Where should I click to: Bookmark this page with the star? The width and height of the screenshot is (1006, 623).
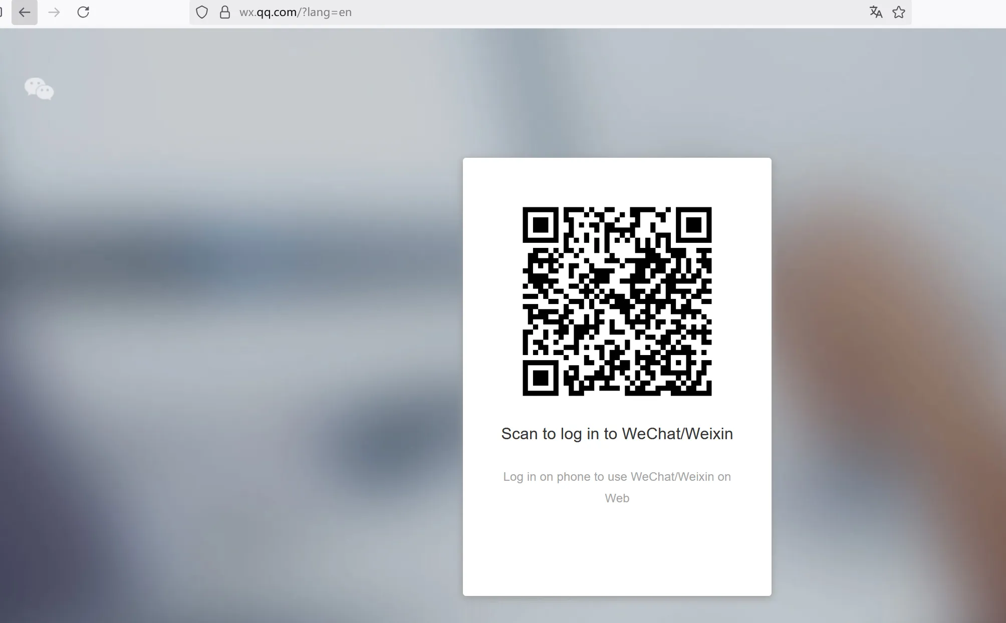click(899, 12)
